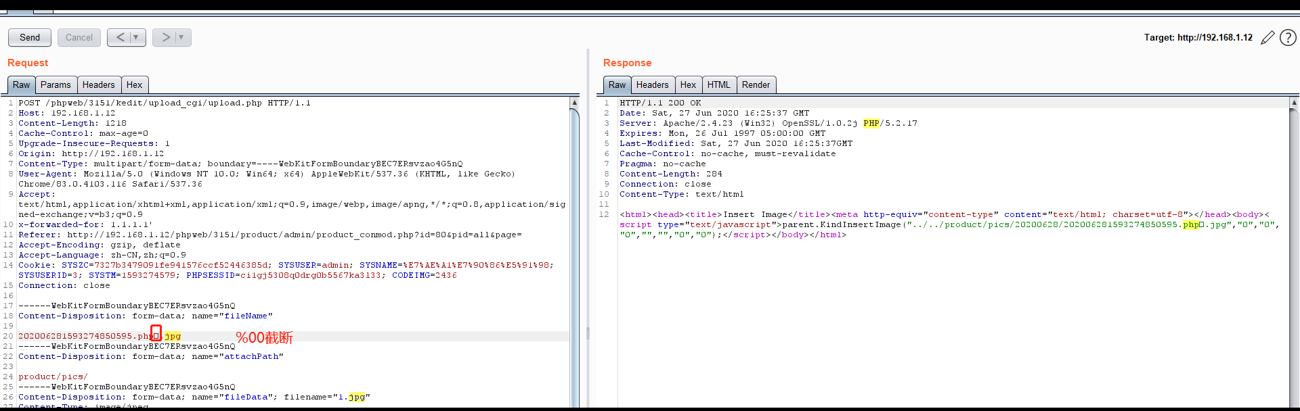Click the User-Agent Mozilla/5.0 line
Viewport: 1300px width, 411px height.
[267, 179]
